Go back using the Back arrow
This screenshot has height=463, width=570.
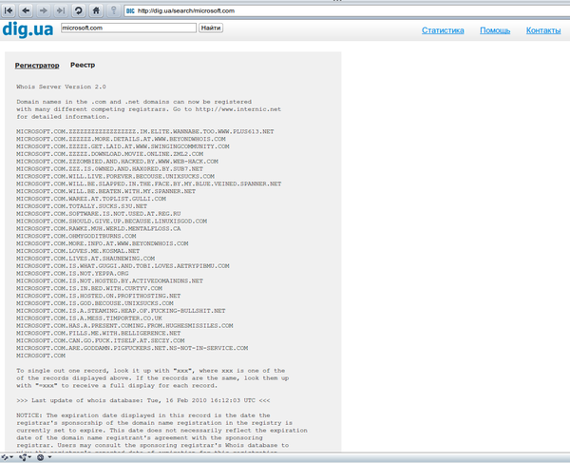(x=26, y=10)
